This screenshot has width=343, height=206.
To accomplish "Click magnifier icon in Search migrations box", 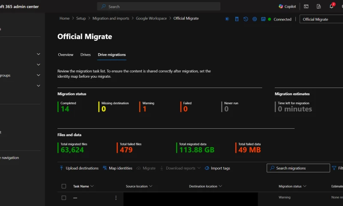I will tap(272, 168).
